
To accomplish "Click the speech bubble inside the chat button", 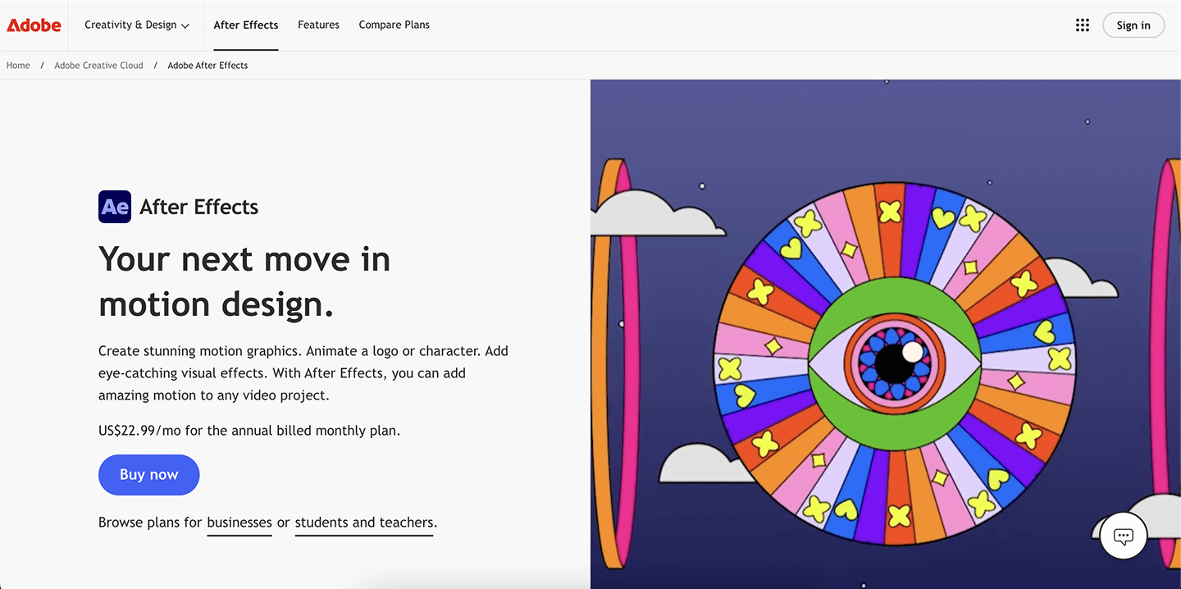I will tap(1123, 535).
